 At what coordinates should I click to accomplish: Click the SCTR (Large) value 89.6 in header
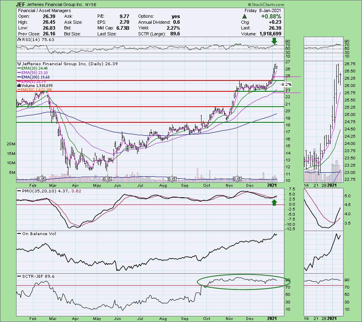pos(175,34)
